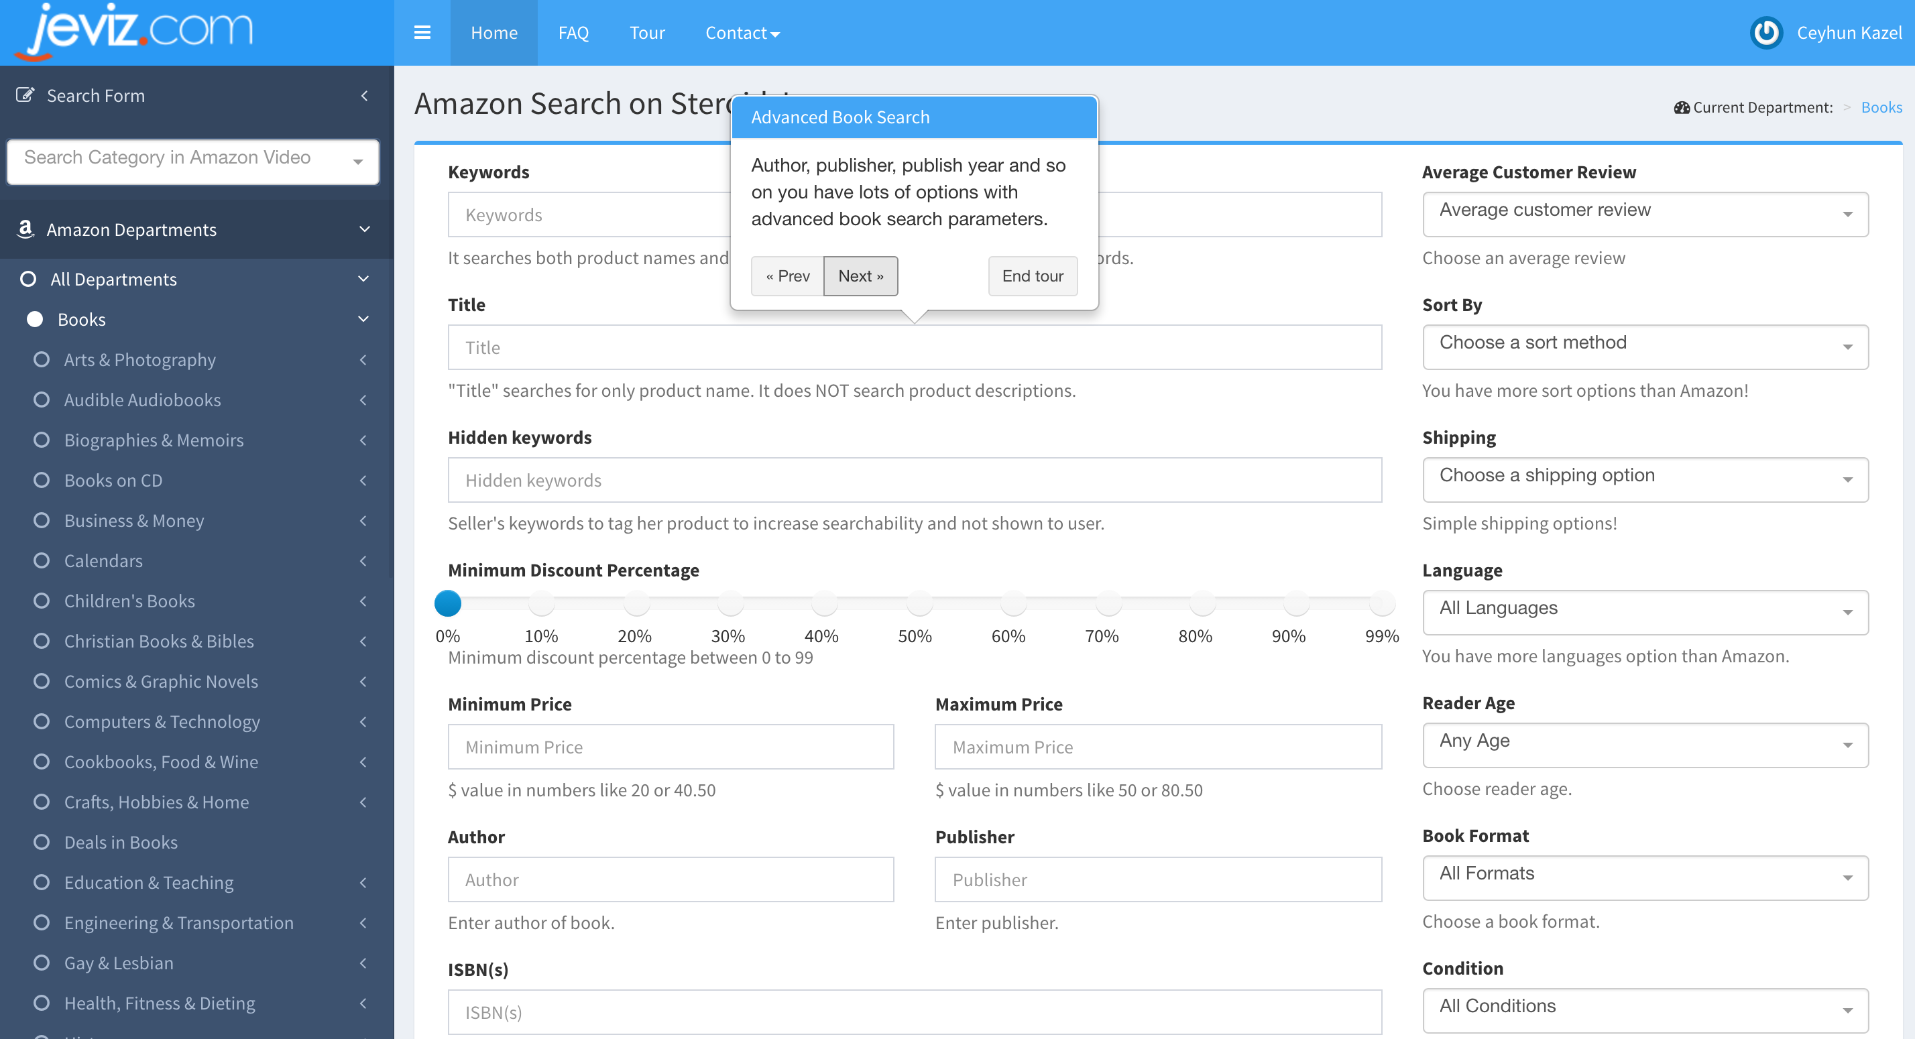Set discount slider to the 50% mark

[919, 603]
